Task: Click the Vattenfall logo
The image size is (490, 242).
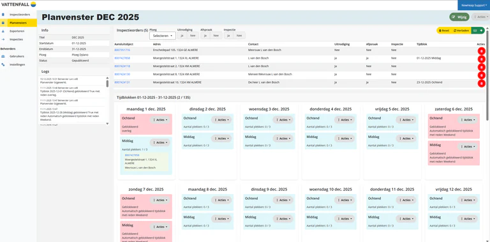Action: click(19, 4)
